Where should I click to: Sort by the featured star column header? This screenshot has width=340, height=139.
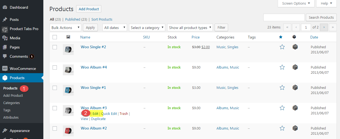tap(281, 37)
